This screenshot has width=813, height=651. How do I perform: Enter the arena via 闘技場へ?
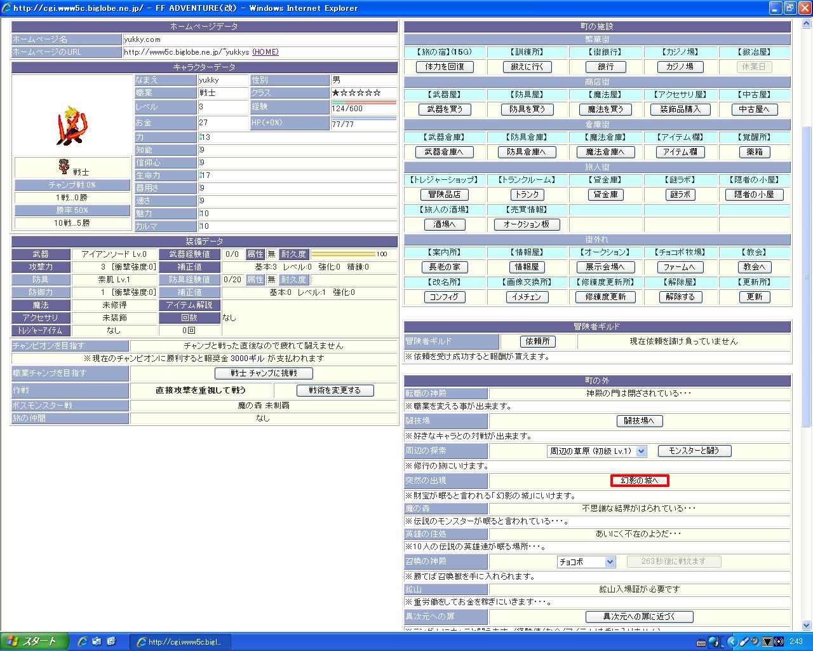640,421
